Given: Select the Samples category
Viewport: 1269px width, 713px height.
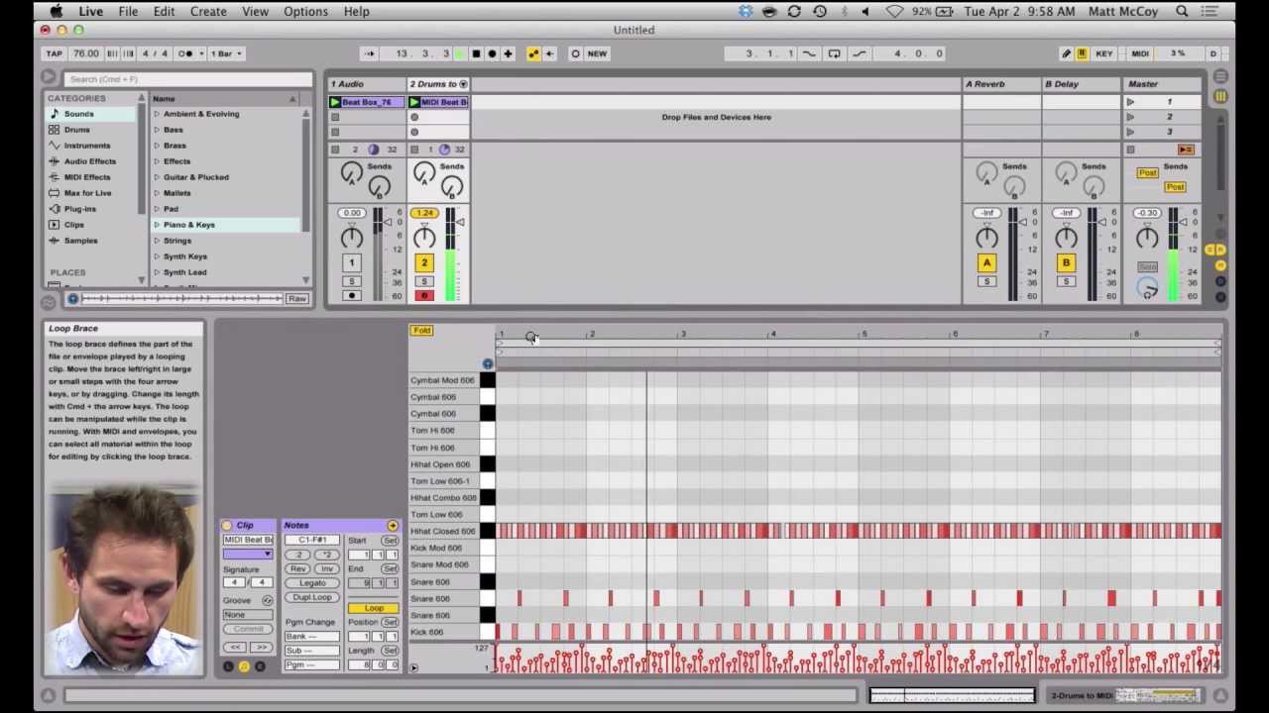Looking at the screenshot, I should 80,241.
